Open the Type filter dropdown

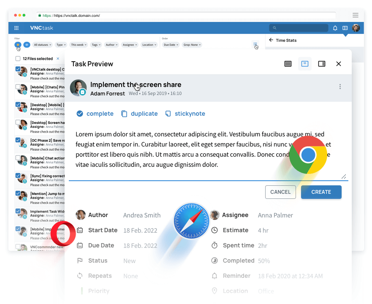(x=61, y=45)
